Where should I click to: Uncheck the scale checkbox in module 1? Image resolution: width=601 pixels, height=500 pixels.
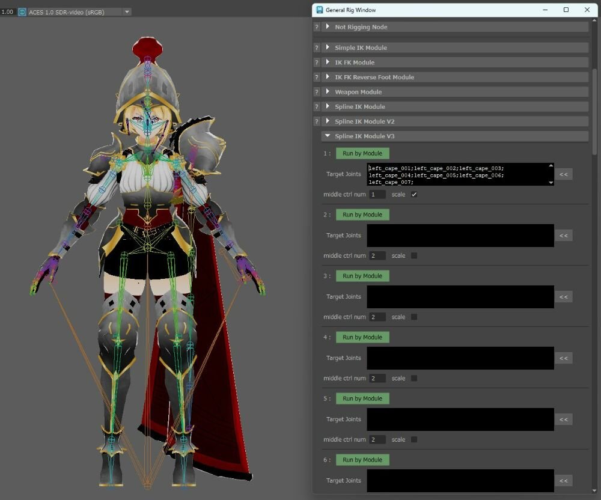(414, 195)
